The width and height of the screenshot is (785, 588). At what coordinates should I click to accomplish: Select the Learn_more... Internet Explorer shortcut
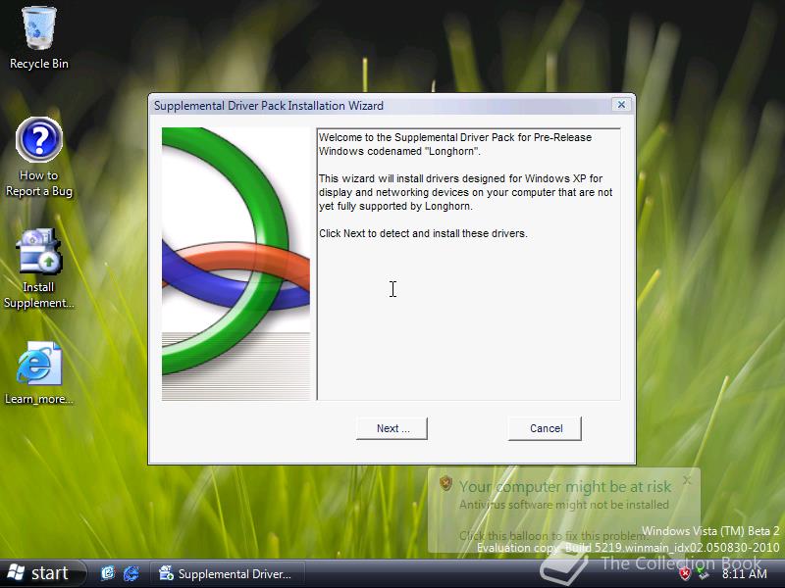coord(38,373)
